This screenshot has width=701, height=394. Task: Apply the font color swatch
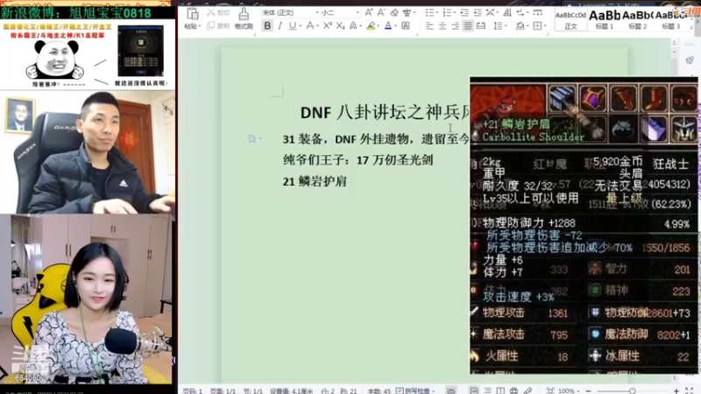388,26
